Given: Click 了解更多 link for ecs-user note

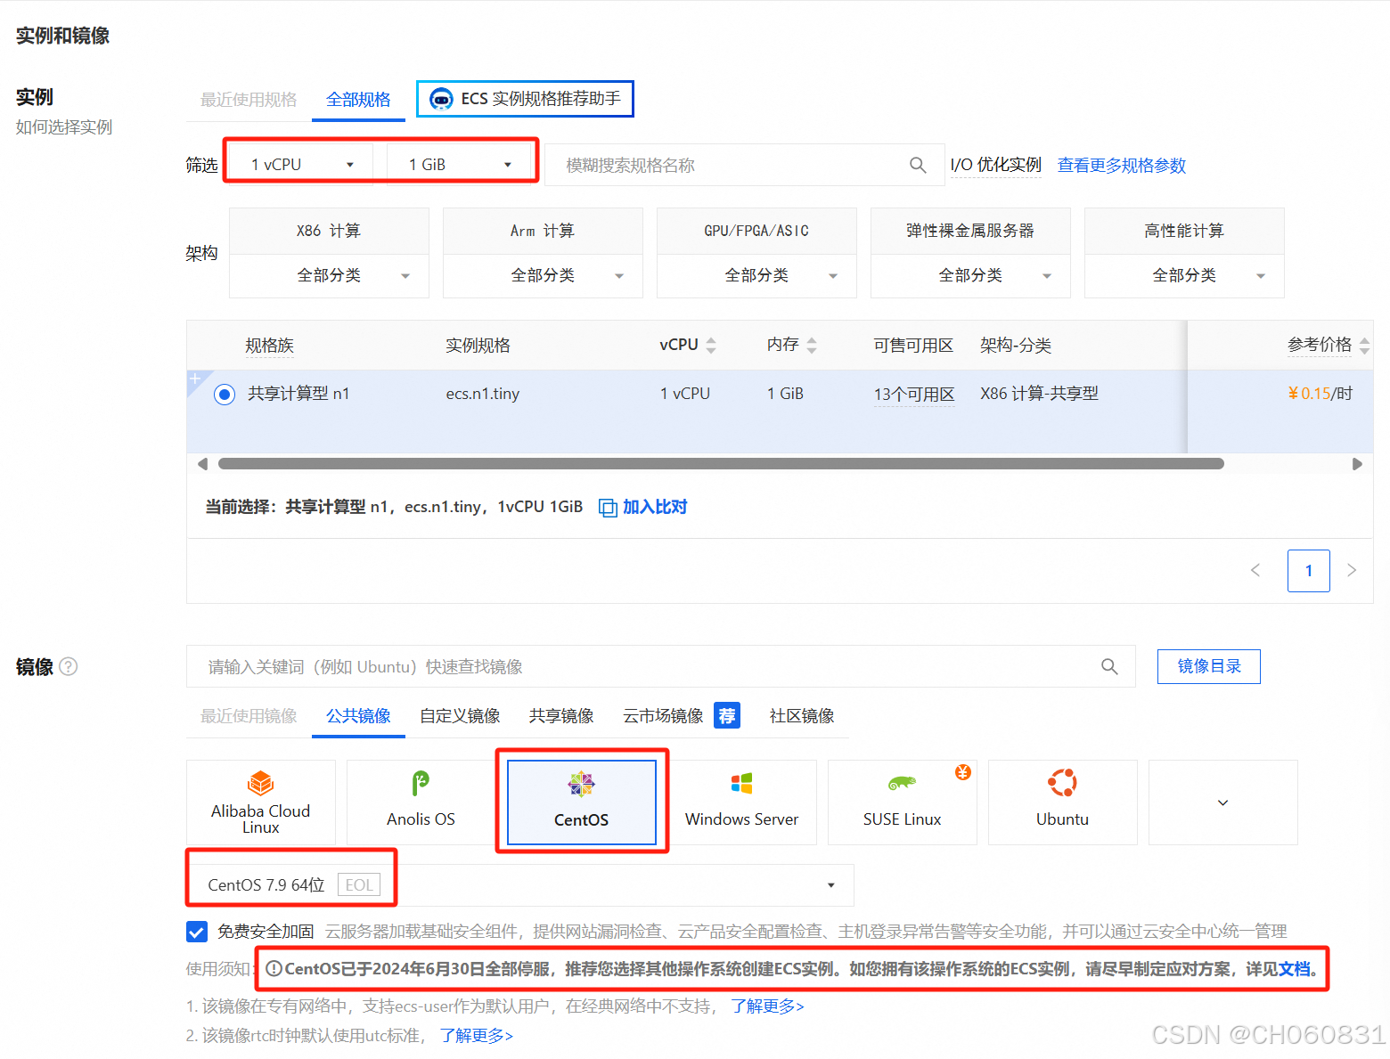Looking at the screenshot, I should click(767, 1006).
